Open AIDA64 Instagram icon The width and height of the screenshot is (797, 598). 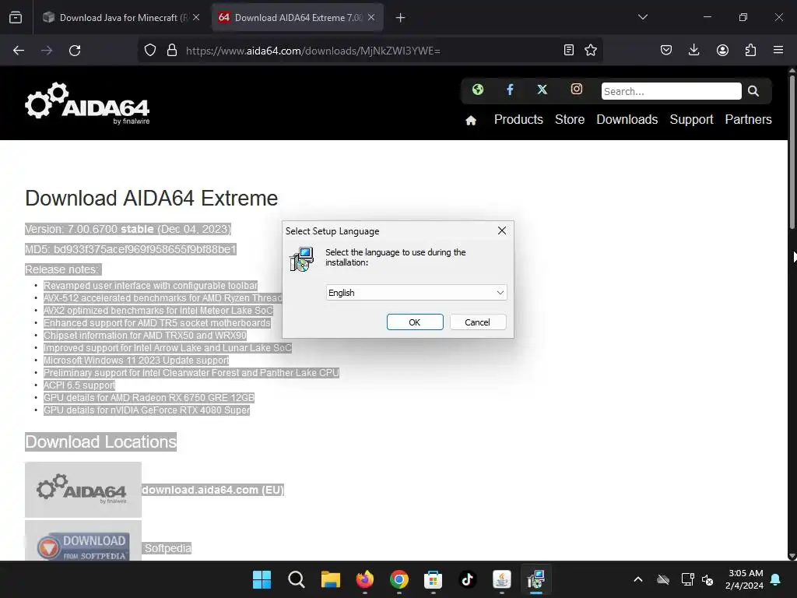pos(577,89)
